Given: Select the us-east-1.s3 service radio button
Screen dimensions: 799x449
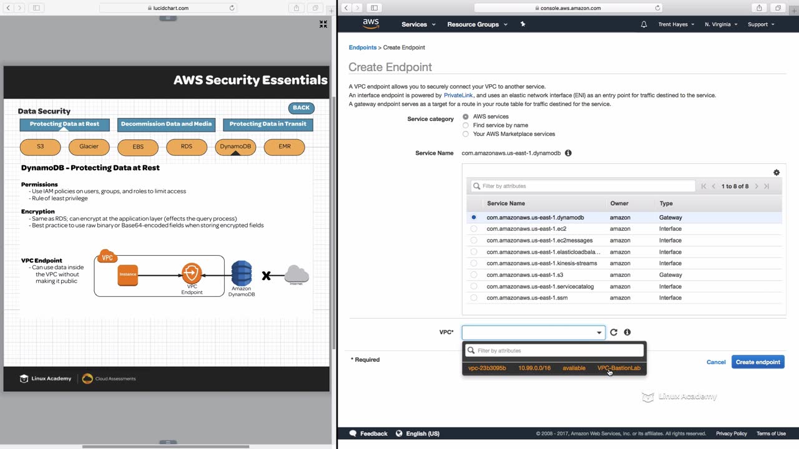Looking at the screenshot, I should (474, 275).
